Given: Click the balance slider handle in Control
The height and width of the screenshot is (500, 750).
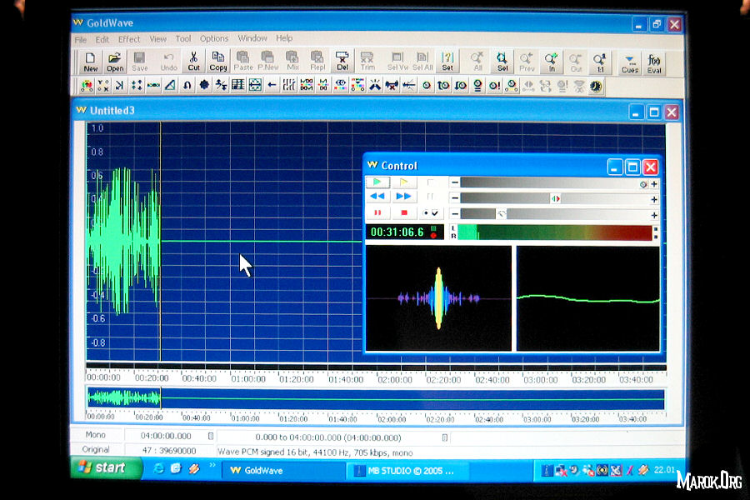Looking at the screenshot, I should tap(555, 198).
